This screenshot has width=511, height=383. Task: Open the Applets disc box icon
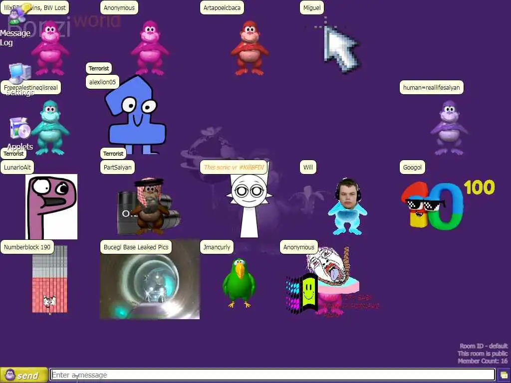(19, 128)
